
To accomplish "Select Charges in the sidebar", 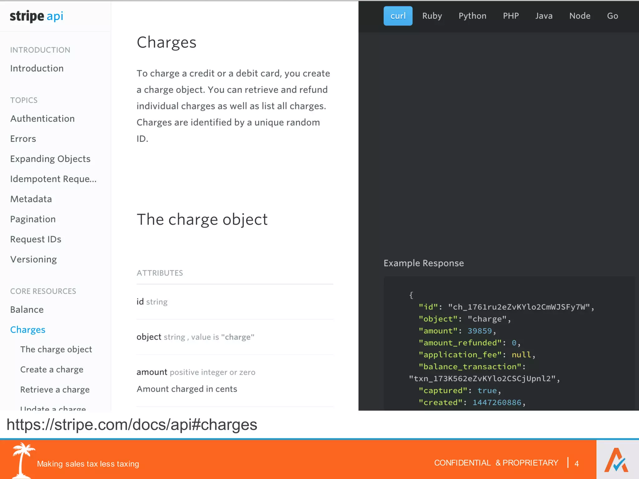I will coord(28,330).
